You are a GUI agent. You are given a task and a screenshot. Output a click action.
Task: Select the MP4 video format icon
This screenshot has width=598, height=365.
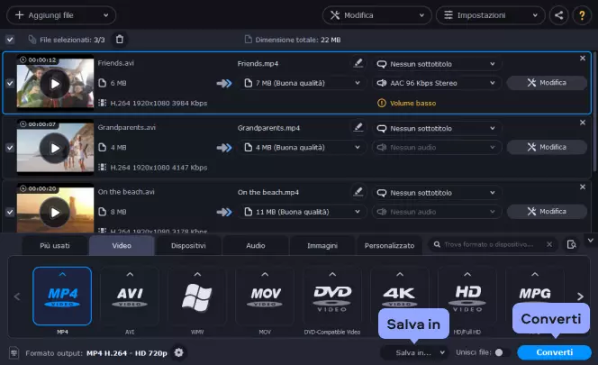62,297
